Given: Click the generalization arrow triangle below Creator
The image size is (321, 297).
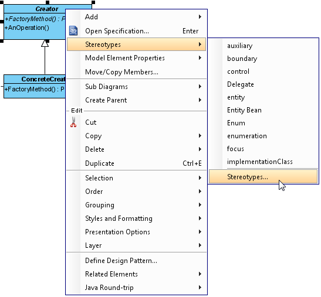Looking at the screenshot, I should coord(45,43).
